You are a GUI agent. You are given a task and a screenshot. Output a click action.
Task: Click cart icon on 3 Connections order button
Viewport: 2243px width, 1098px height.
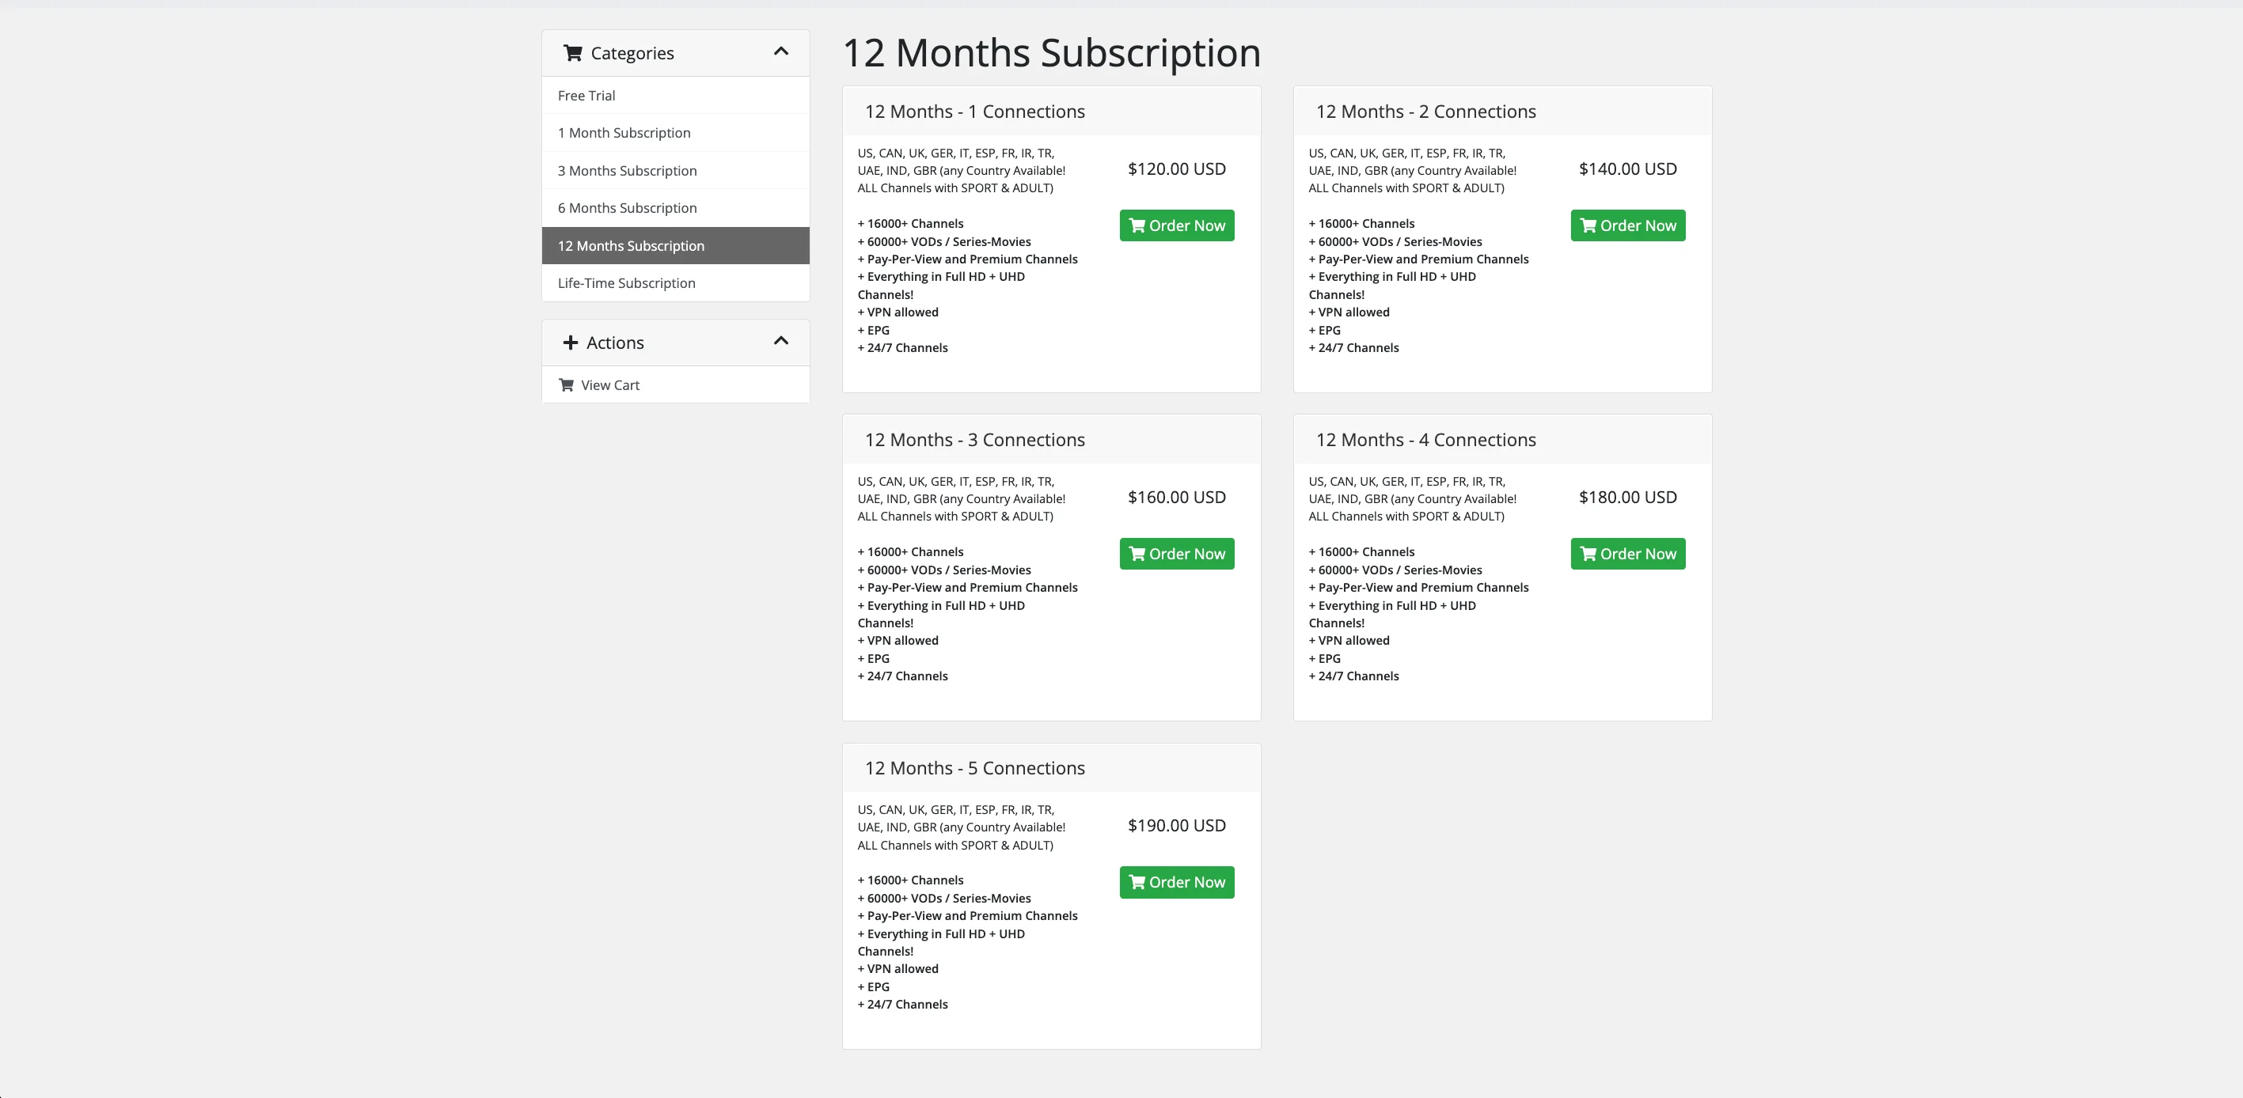pyautogui.click(x=1137, y=555)
